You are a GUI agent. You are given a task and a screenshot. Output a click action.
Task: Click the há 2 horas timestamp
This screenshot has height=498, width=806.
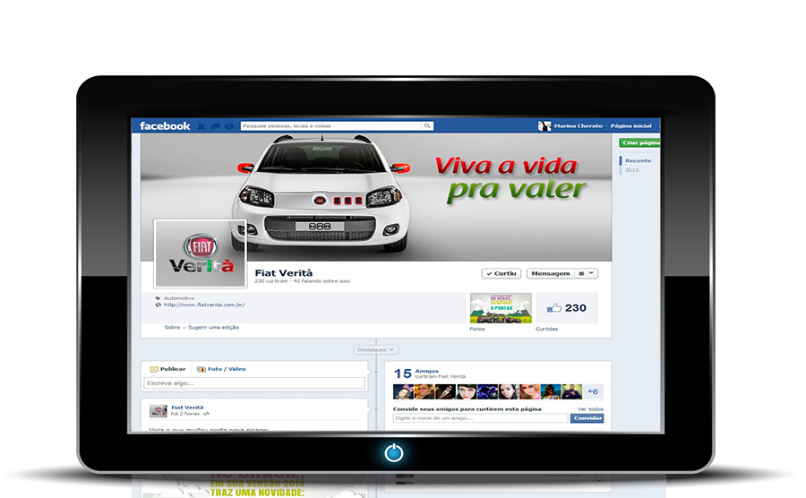coord(185,414)
